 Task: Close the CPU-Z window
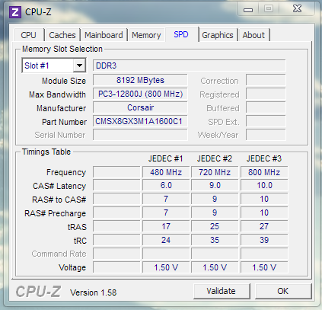coord(297,9)
